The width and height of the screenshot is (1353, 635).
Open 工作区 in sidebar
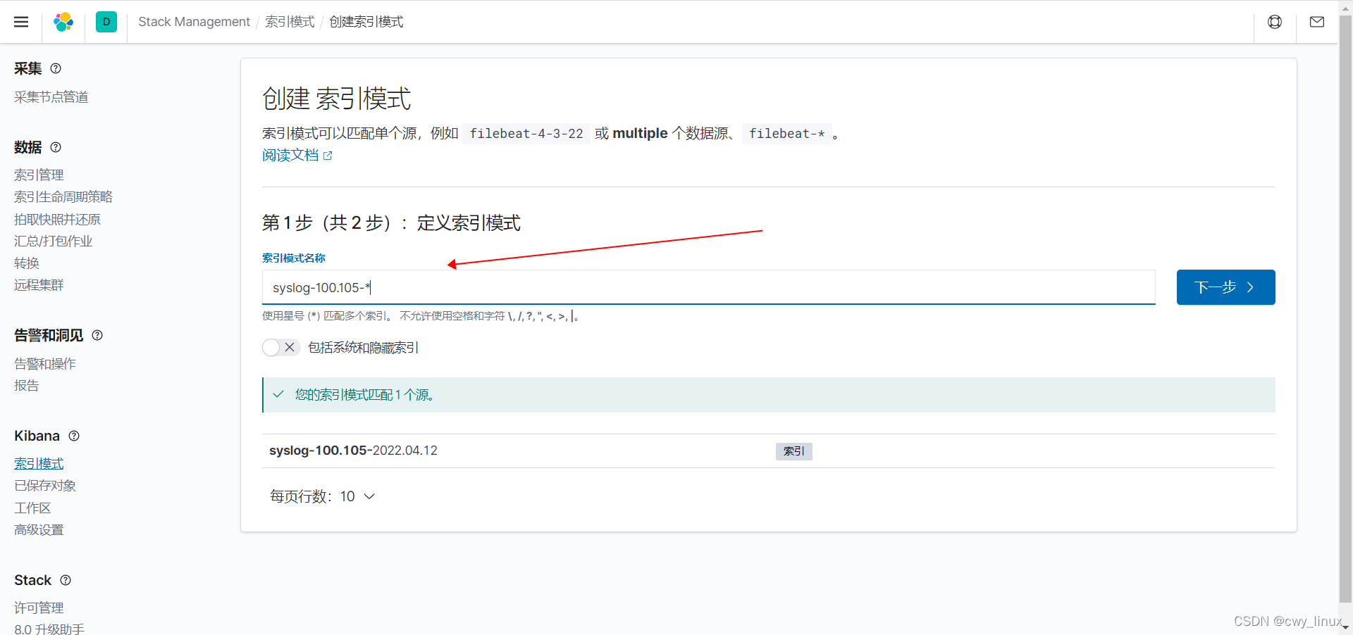(32, 508)
